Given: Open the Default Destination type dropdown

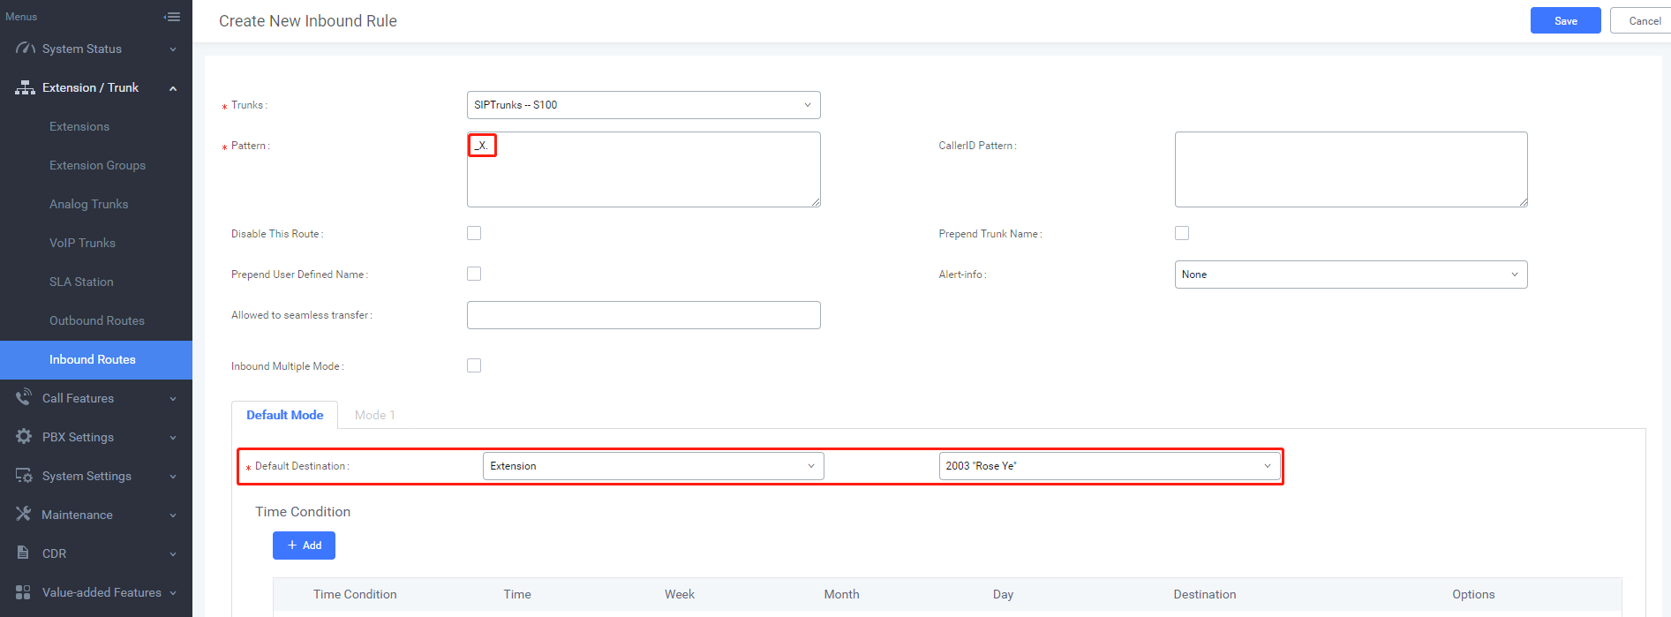Looking at the screenshot, I should 653,466.
